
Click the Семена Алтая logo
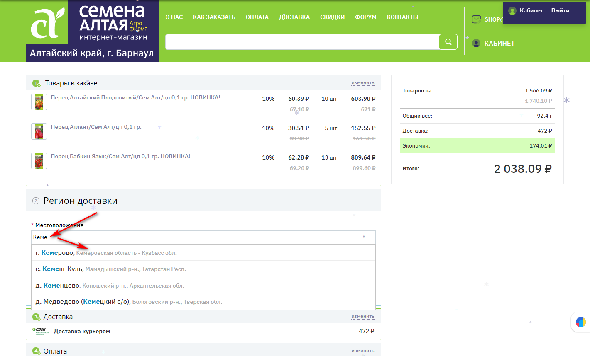[x=92, y=25]
